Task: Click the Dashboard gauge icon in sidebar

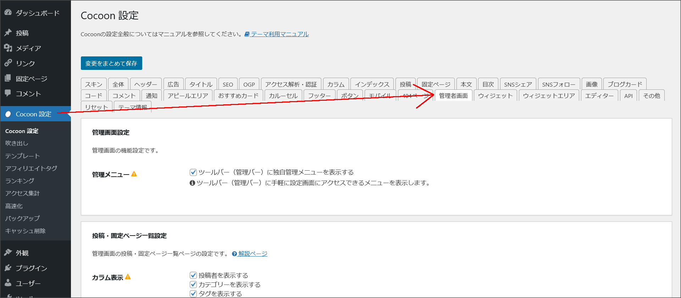Action: click(x=8, y=12)
